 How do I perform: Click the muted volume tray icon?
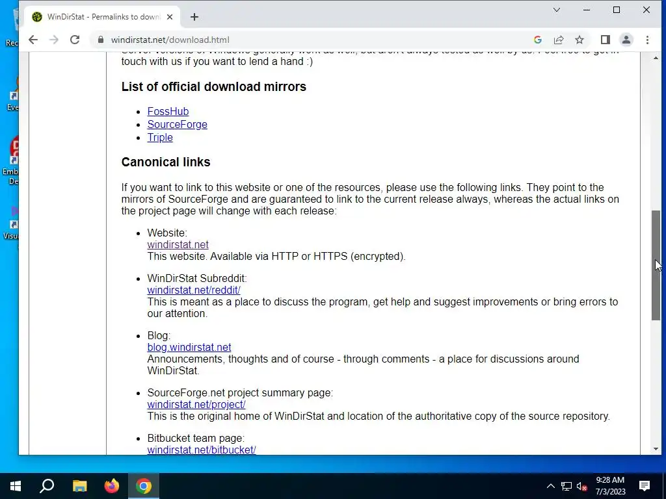tap(582, 486)
